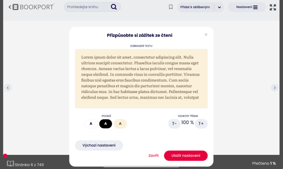Close the reading settings dialog with X
This screenshot has width=283, height=169.
pos(206,35)
